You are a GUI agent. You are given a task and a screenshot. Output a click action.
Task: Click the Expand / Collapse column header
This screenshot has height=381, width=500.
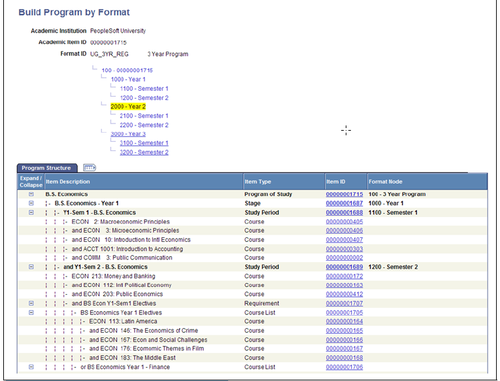point(31,182)
